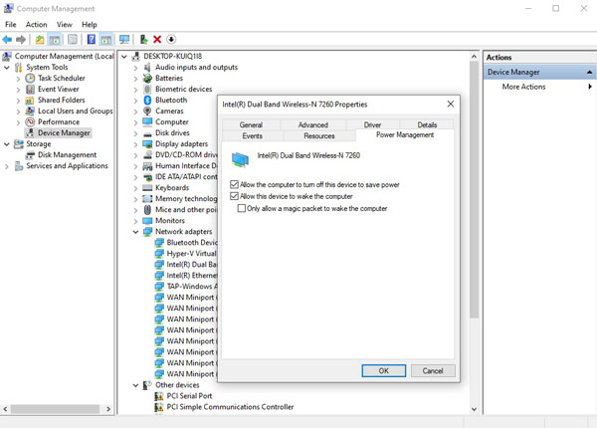Select Device Manager in the left tree

click(x=64, y=133)
